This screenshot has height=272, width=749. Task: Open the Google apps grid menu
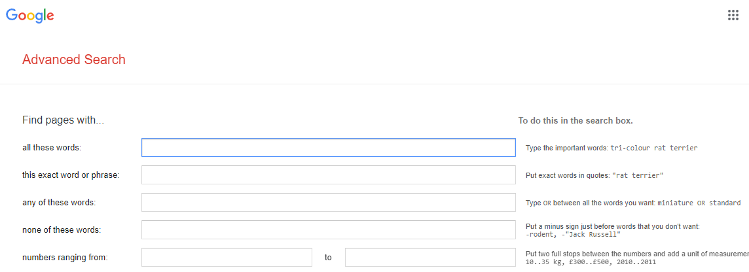[733, 15]
